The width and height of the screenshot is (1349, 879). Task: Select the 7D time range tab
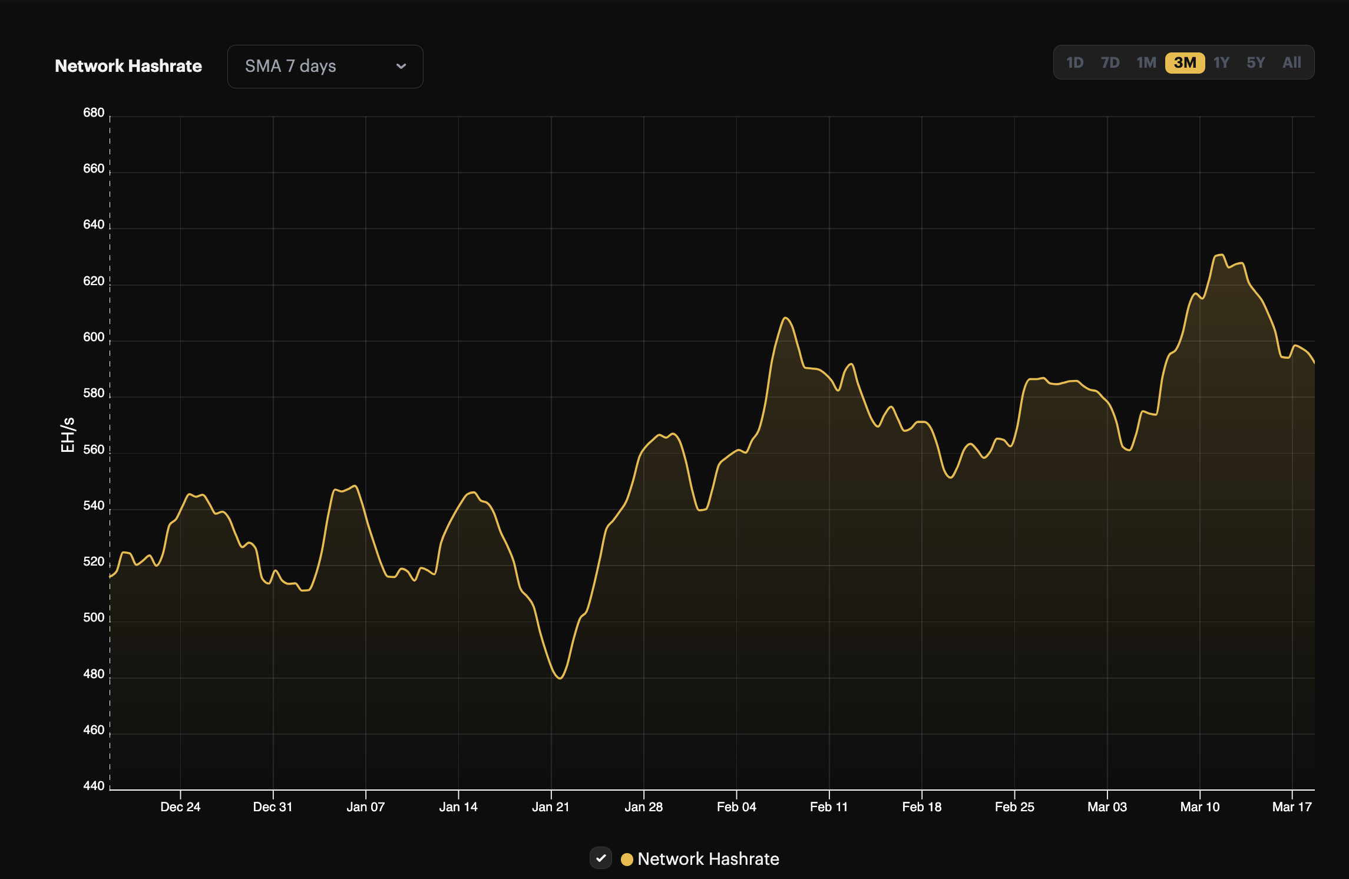[1110, 62]
